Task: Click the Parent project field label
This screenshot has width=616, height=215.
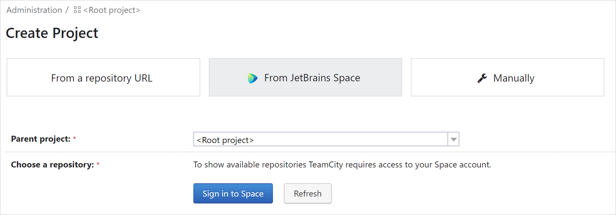Action: [41, 139]
